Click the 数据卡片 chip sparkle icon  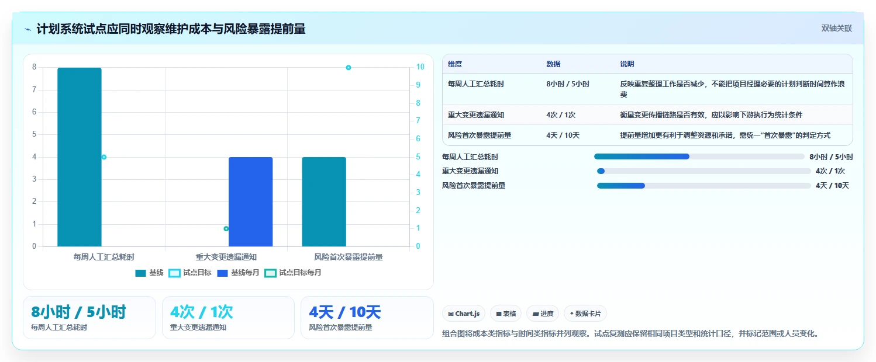(x=571, y=314)
